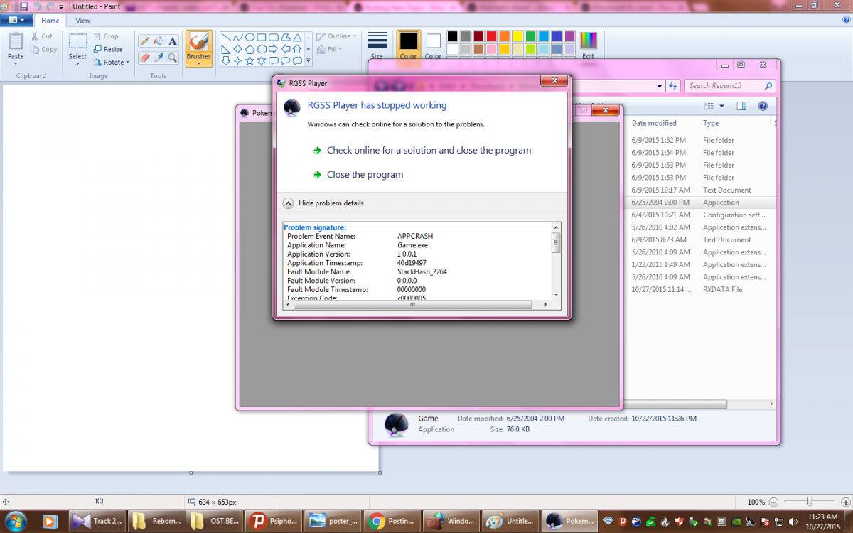Pick the Fill with color bucket tool
This screenshot has width=853, height=533.
[x=159, y=42]
